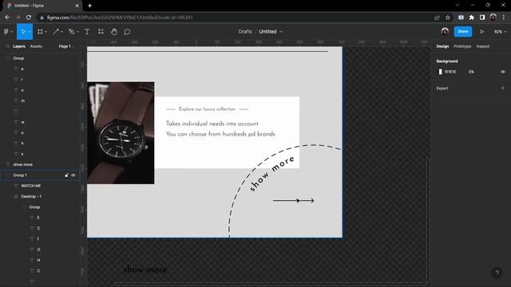The image size is (511, 287).
Task: Edit the Background opacity value
Action: (471, 72)
